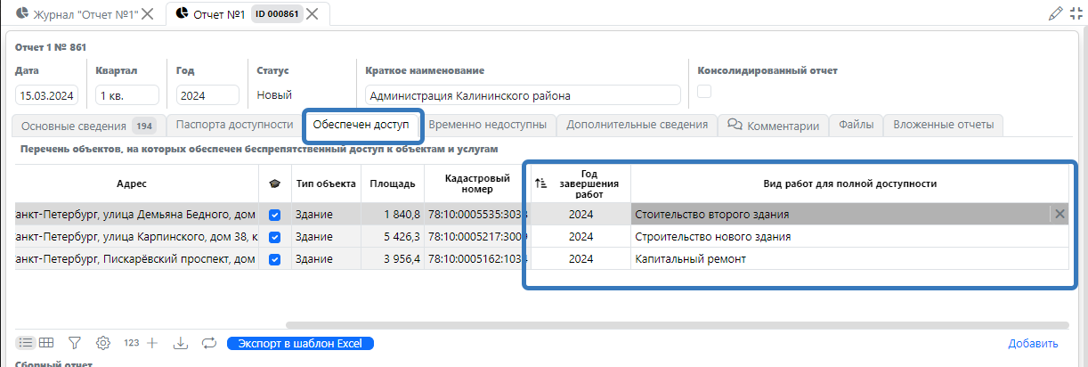1088x367 pixels.
Task: Uncheck checkbox in Пискарёвский проспект row
Action: (x=274, y=259)
